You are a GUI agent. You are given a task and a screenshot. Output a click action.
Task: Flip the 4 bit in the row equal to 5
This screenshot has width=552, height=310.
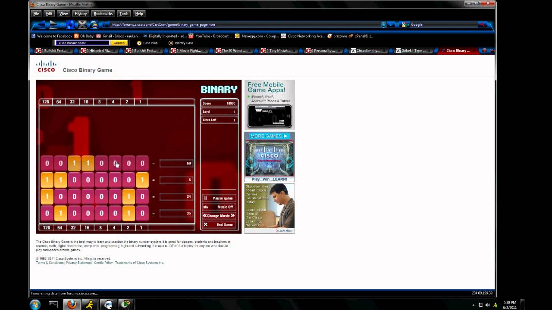115,180
